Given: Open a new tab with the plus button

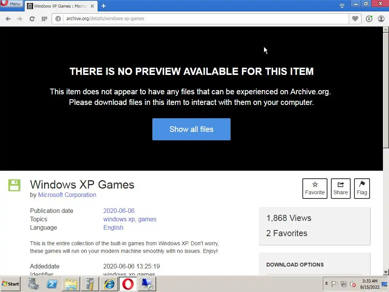Looking at the screenshot, I should pos(103,6).
